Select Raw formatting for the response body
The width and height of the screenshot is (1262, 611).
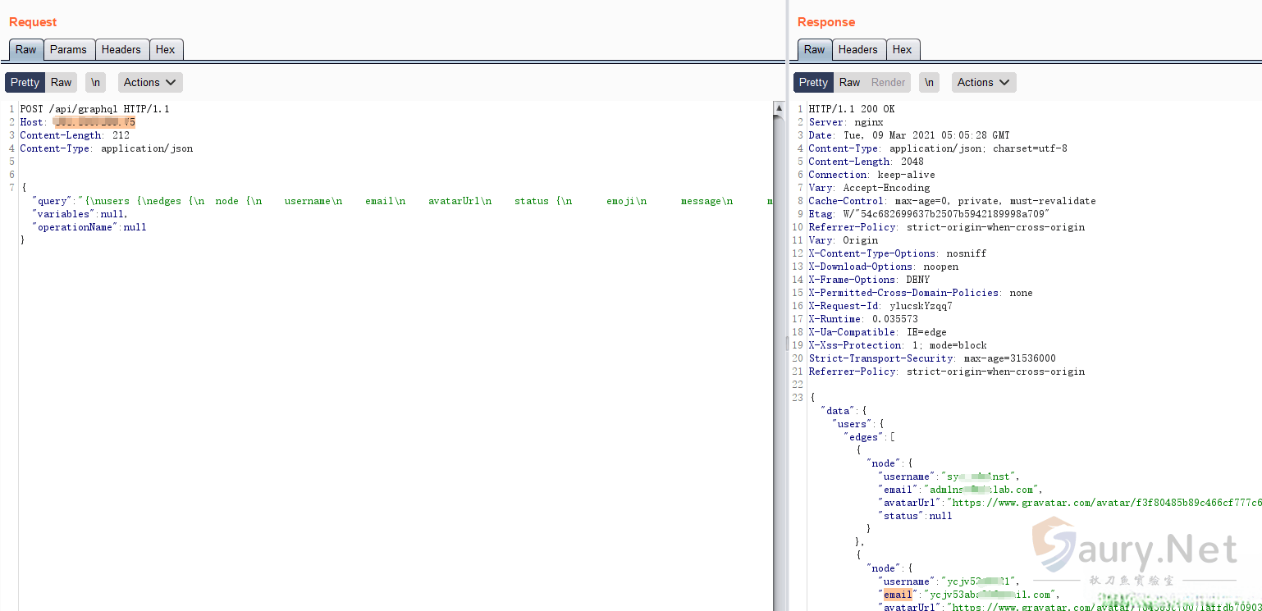(x=849, y=82)
